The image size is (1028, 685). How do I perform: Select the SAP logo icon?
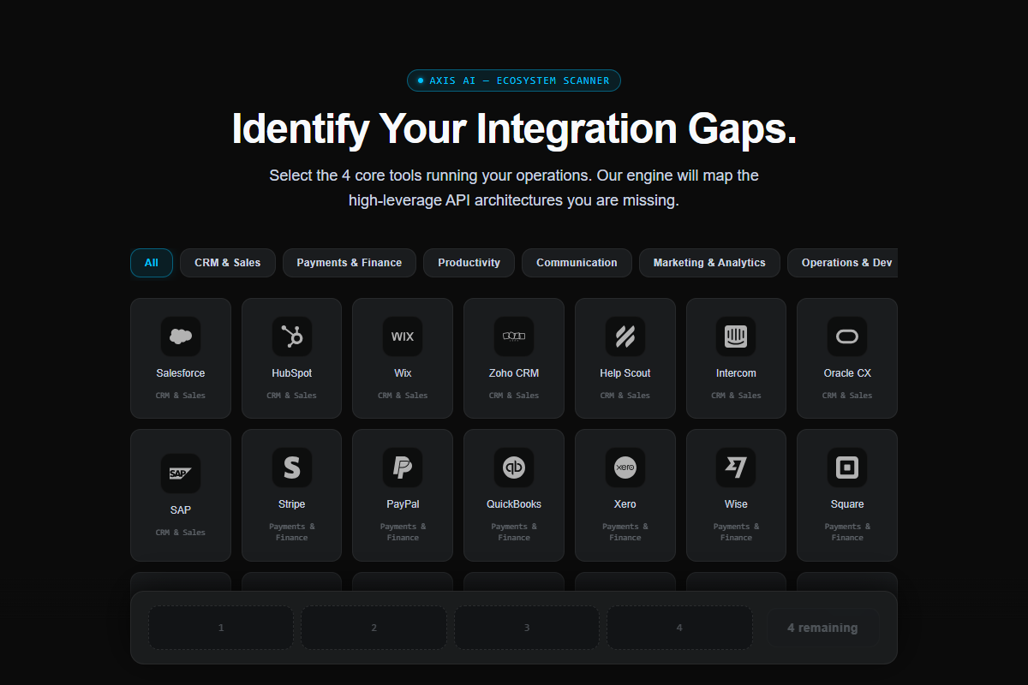[181, 474]
